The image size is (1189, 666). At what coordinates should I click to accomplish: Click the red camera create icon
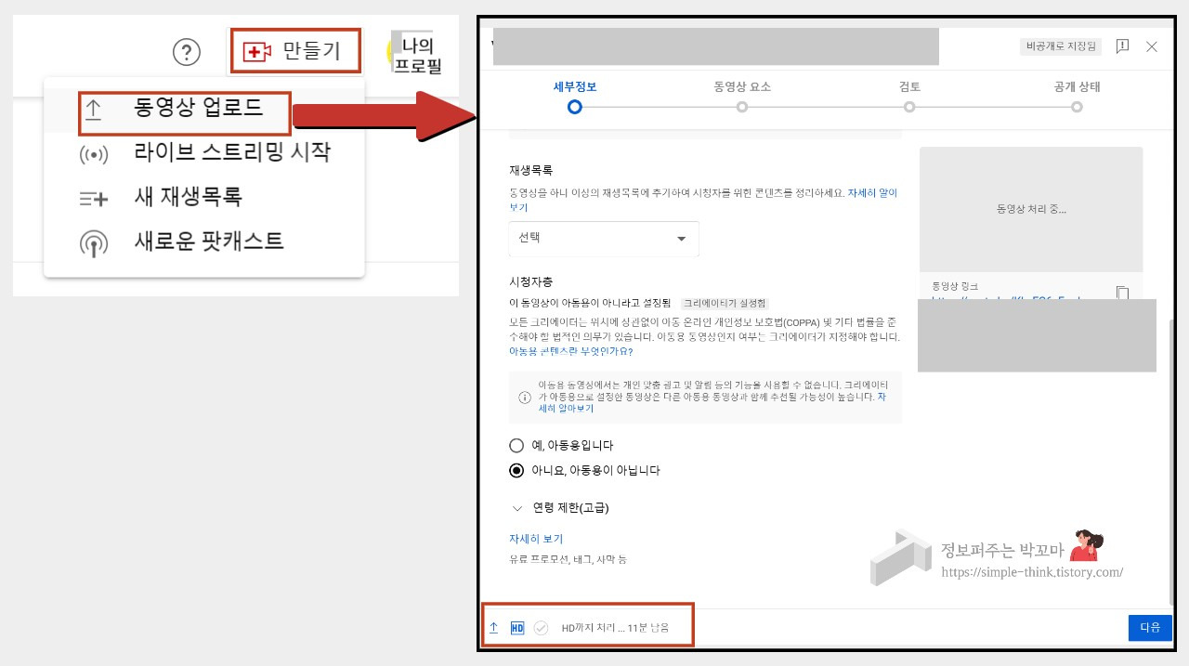(256, 52)
